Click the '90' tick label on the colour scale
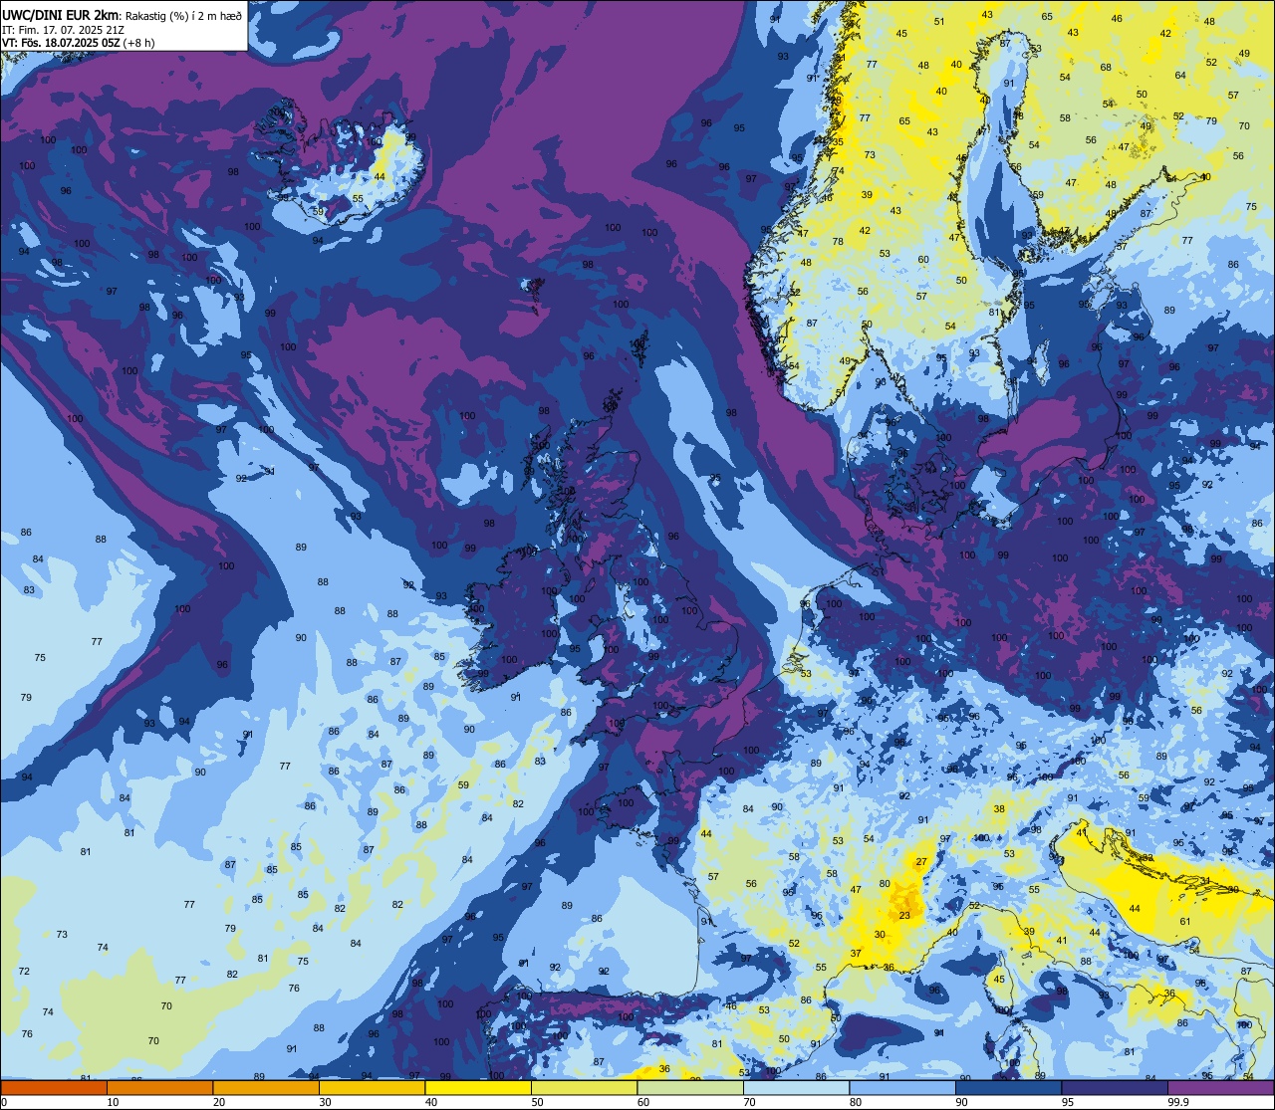The height and width of the screenshot is (1110, 1275). [961, 1102]
